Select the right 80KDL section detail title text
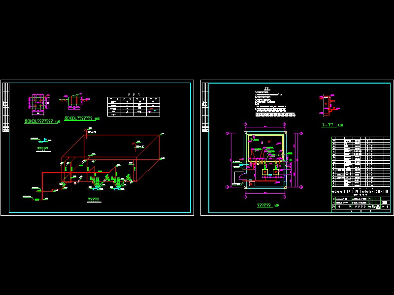This screenshot has height=295, width=394. click(x=82, y=118)
